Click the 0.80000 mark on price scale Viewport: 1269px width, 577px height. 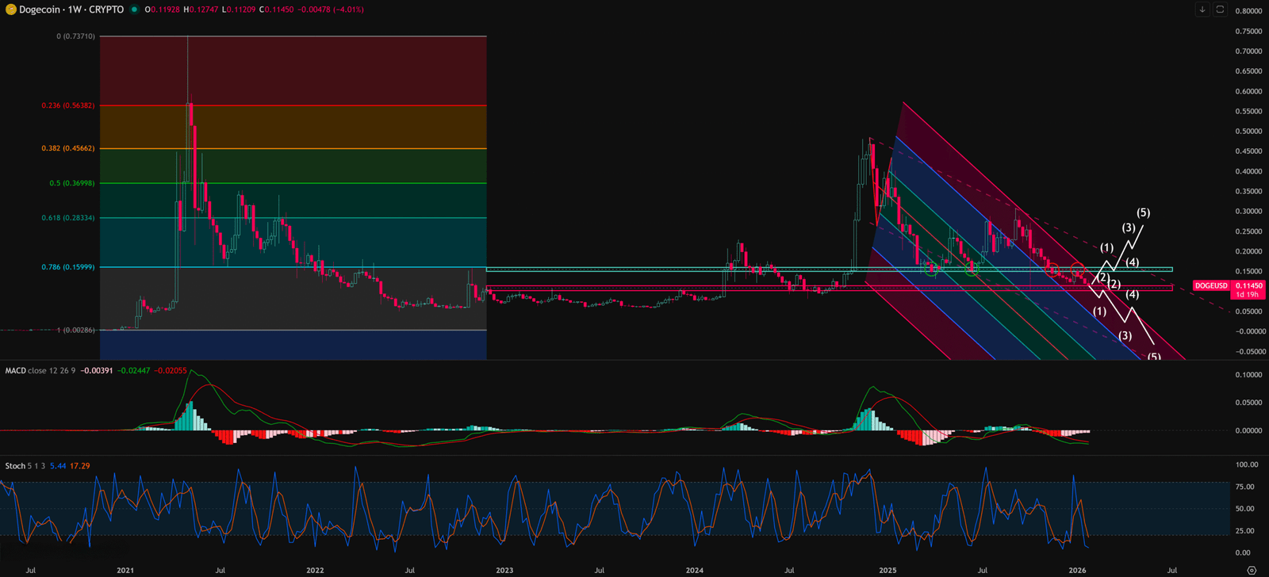coord(1248,11)
